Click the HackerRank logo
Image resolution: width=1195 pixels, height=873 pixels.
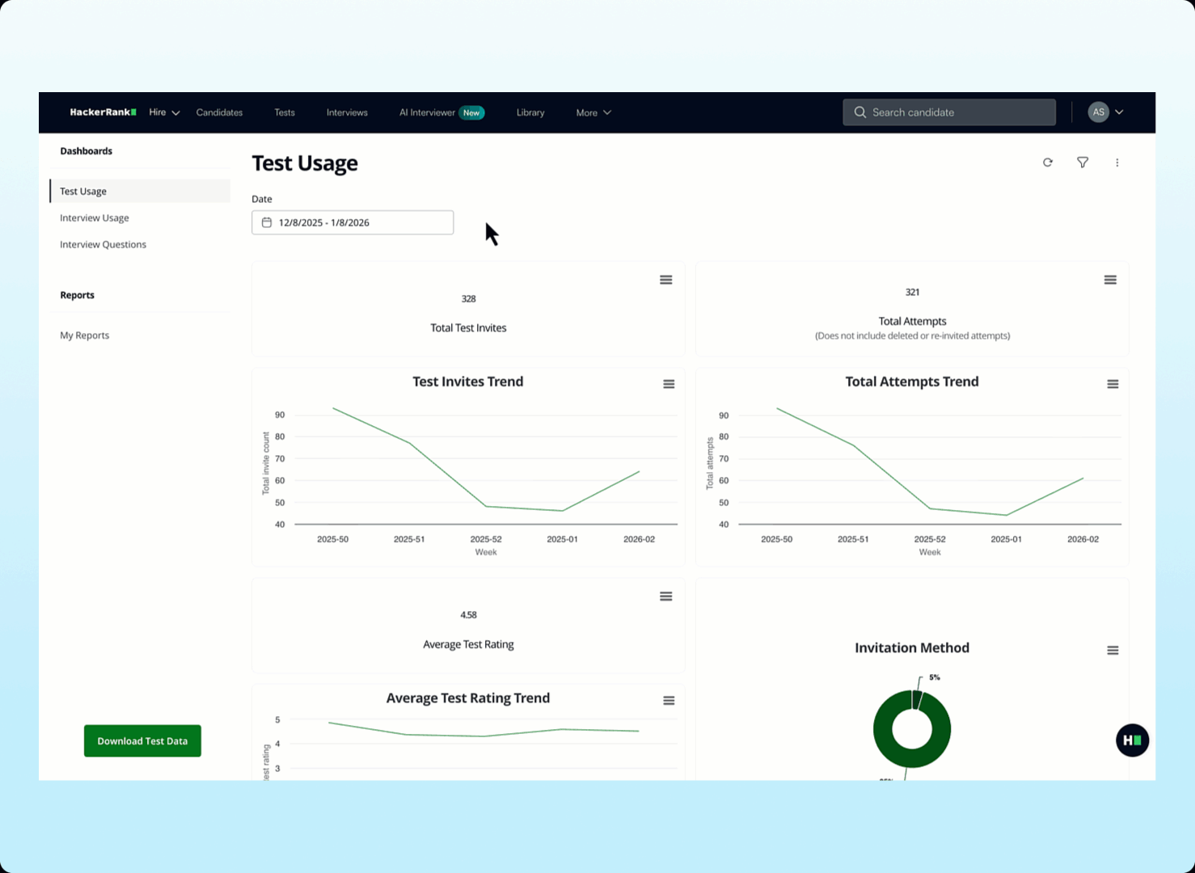coord(103,112)
